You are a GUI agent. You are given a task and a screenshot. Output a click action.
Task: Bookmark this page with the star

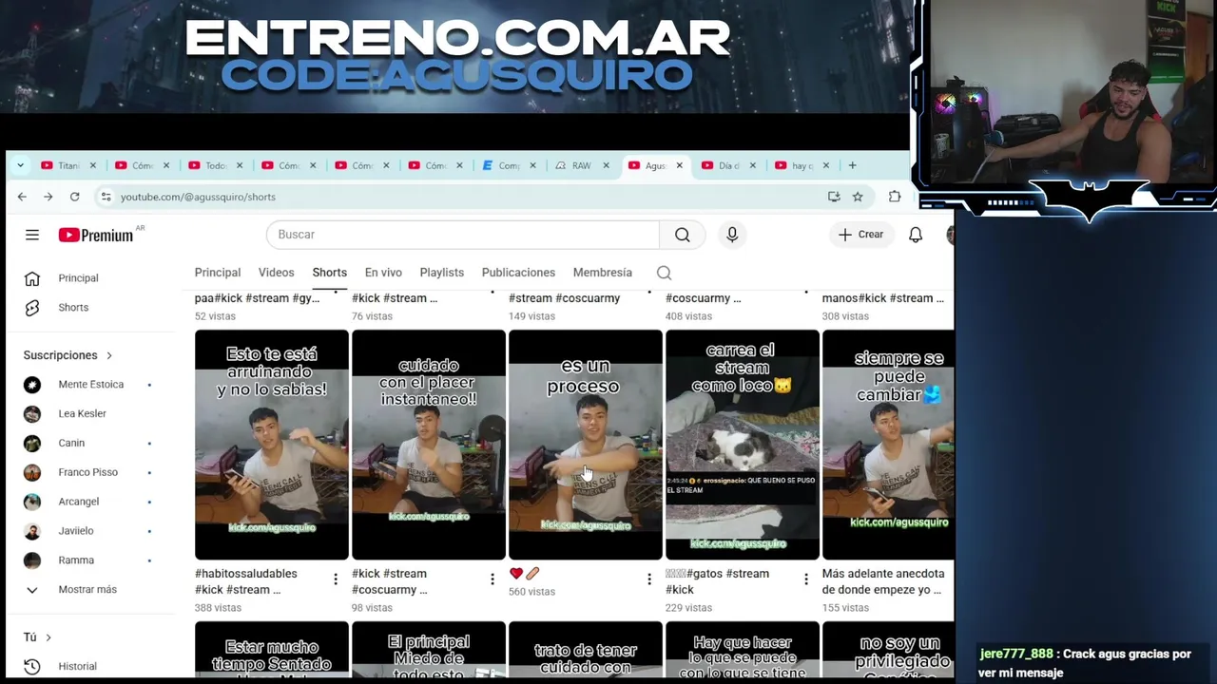tap(858, 197)
